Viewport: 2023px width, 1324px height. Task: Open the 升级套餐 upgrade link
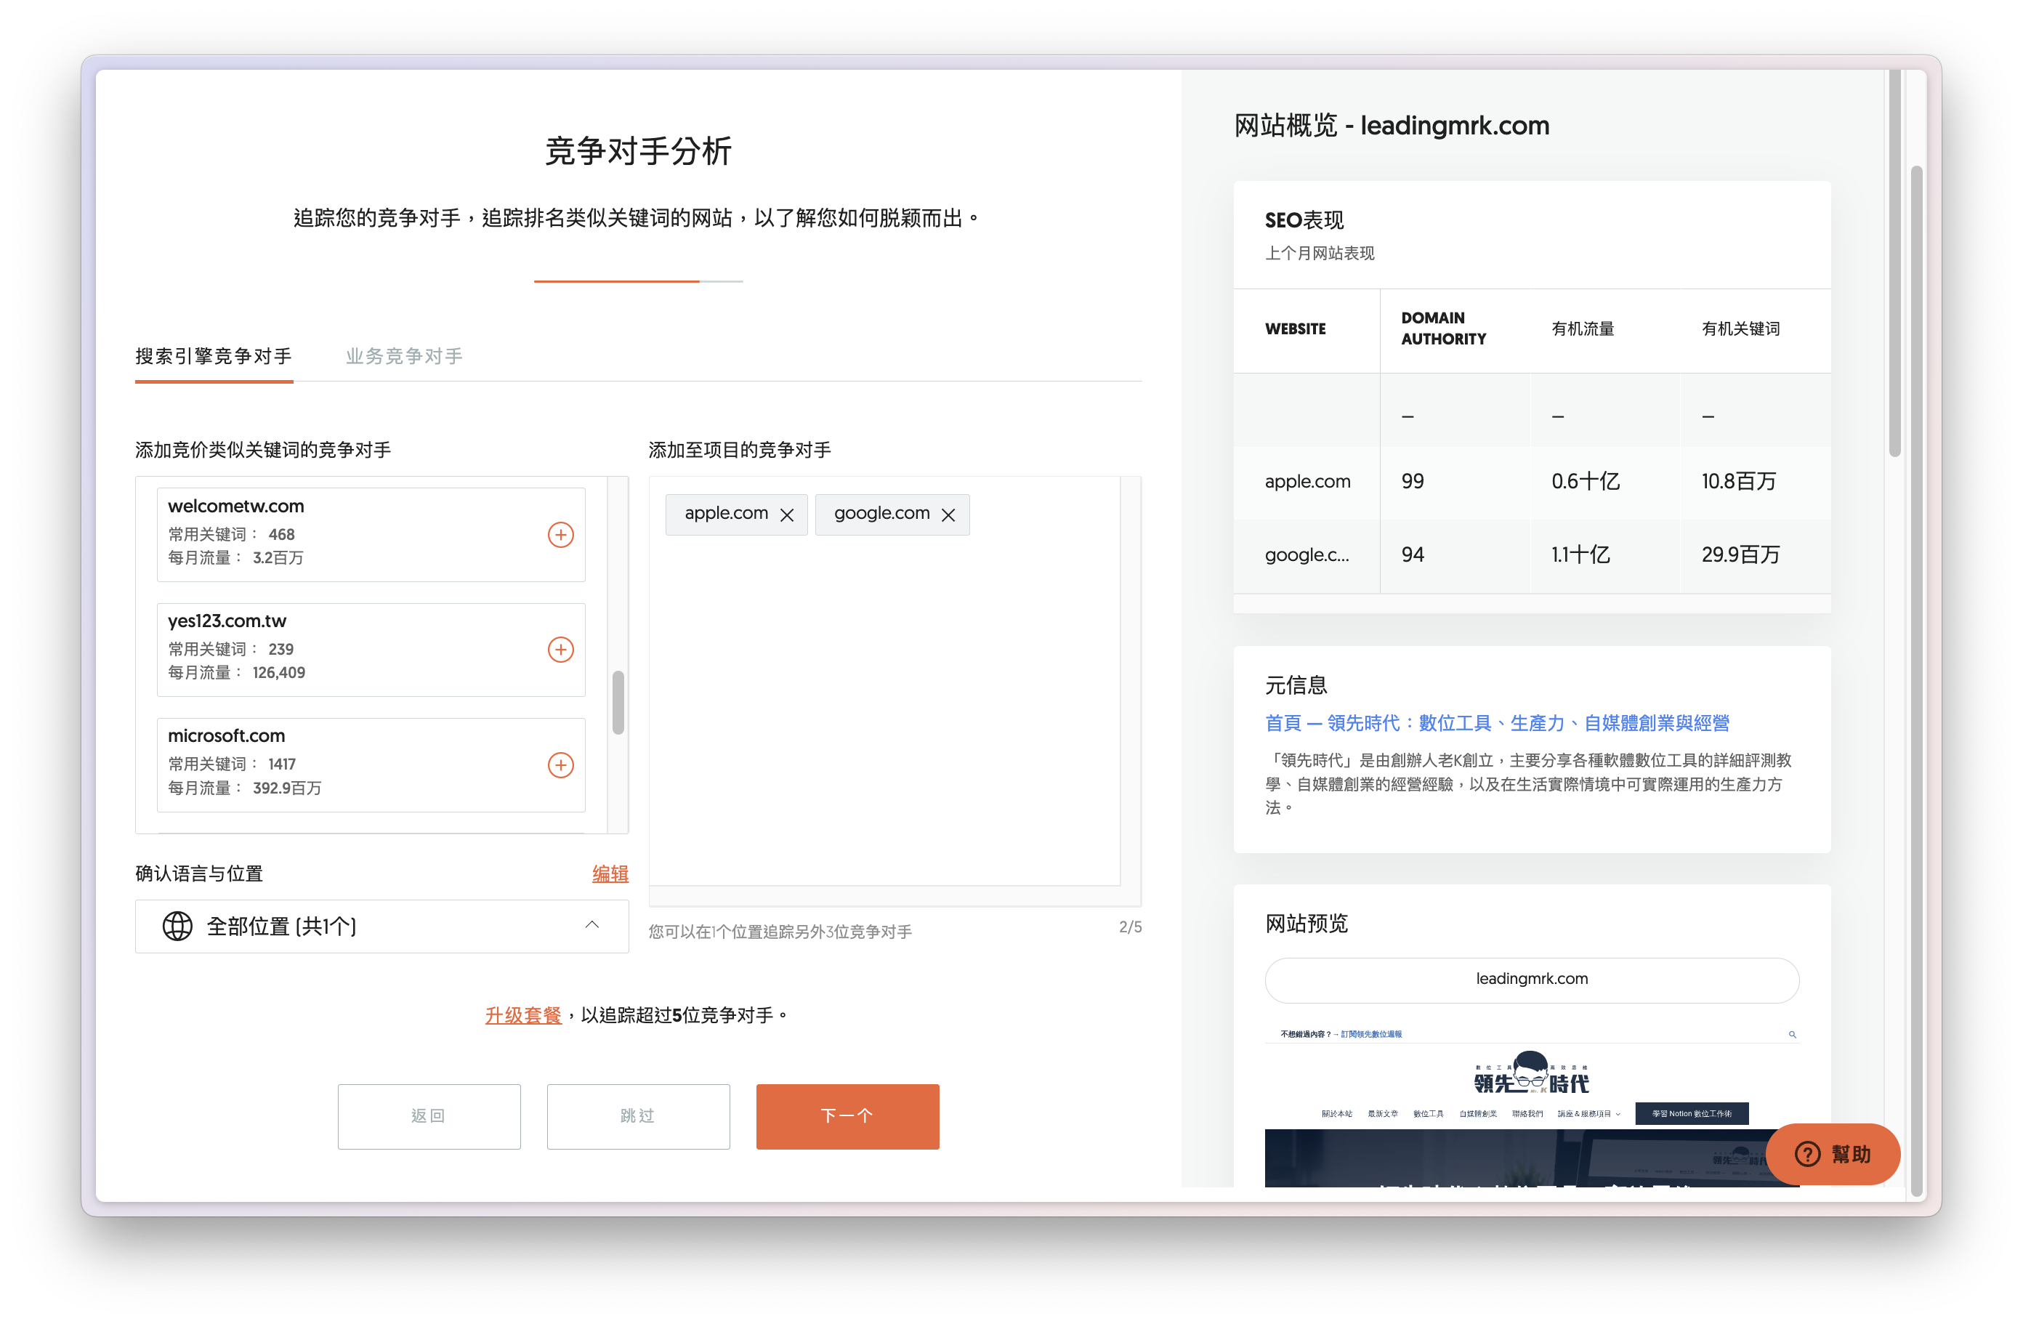click(522, 1014)
